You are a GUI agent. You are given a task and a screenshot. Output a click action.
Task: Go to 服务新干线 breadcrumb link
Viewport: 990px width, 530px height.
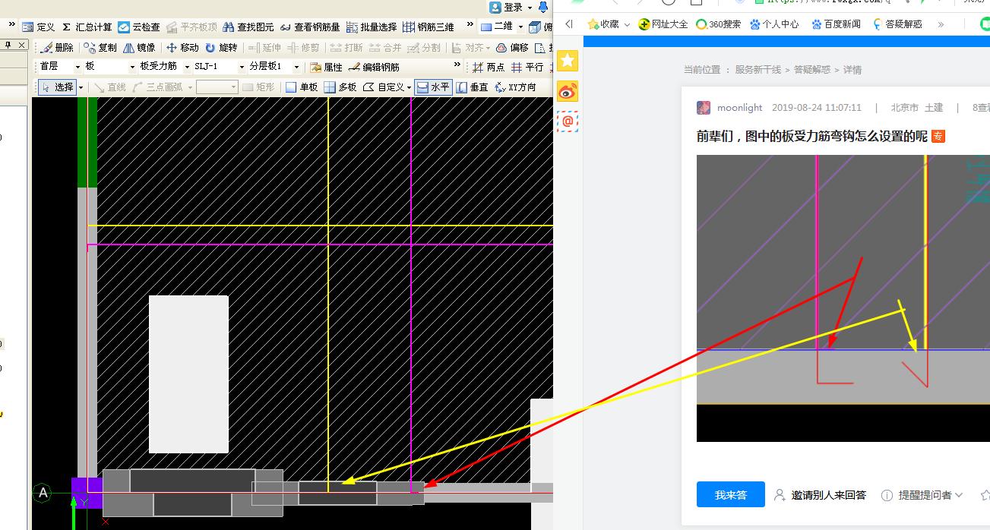click(758, 70)
